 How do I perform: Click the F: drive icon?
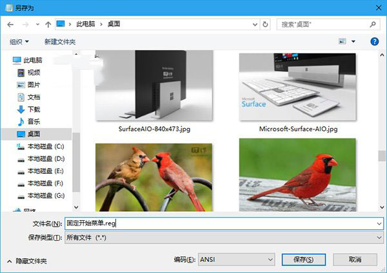(x=21, y=185)
